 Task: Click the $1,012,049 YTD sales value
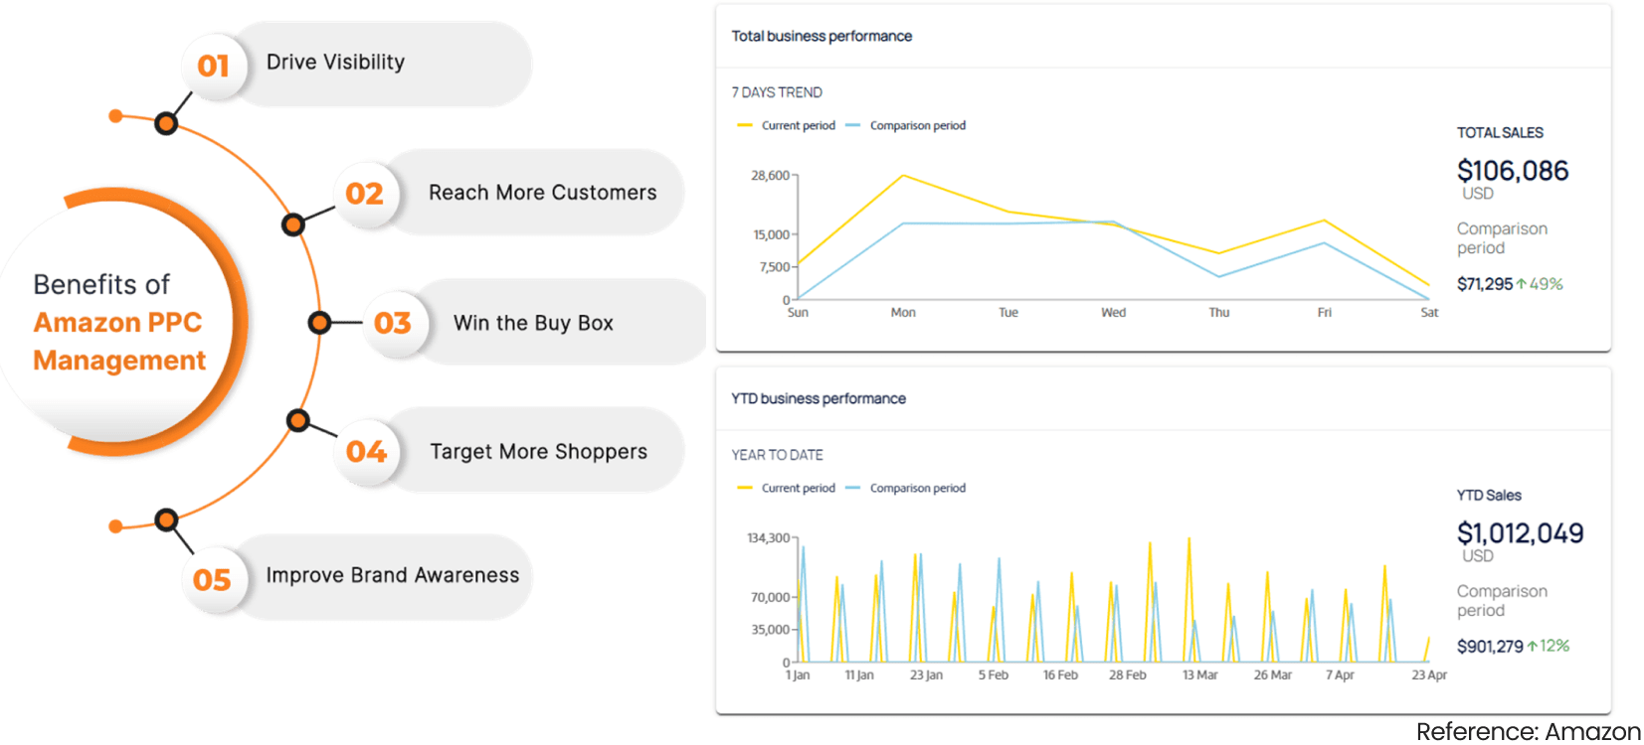pyautogui.click(x=1520, y=533)
